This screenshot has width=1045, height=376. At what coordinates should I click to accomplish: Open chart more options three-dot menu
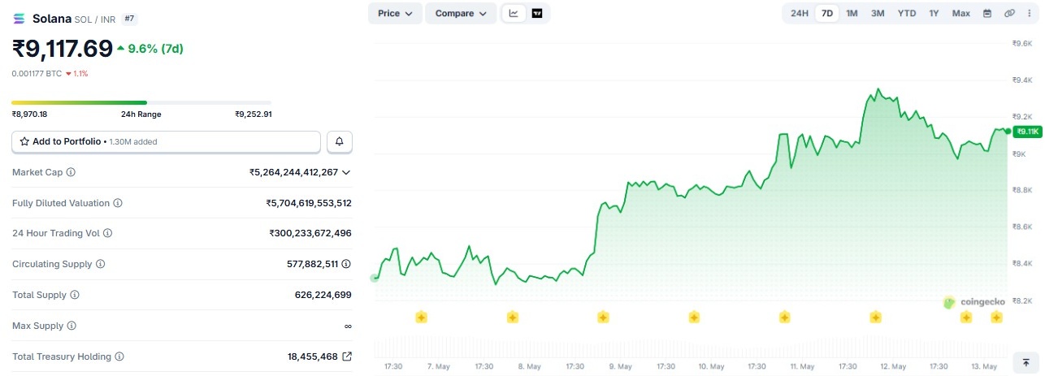[x=1030, y=13]
